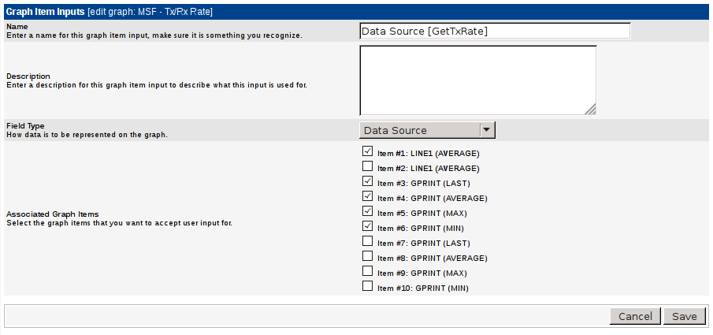This screenshot has width=713, height=335.
Task: Open the Field Type dropdown arrow
Action: (x=487, y=130)
